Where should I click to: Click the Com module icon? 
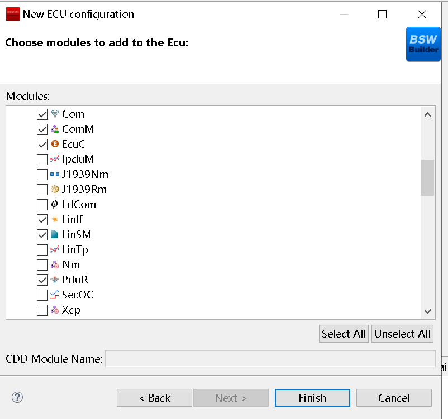(x=55, y=114)
